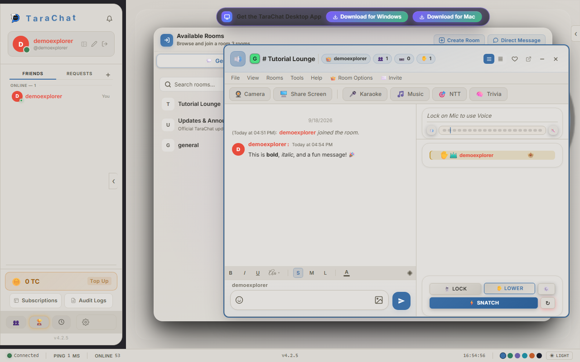Click the Search rooms input field
The image size is (580, 362).
coord(191,84)
